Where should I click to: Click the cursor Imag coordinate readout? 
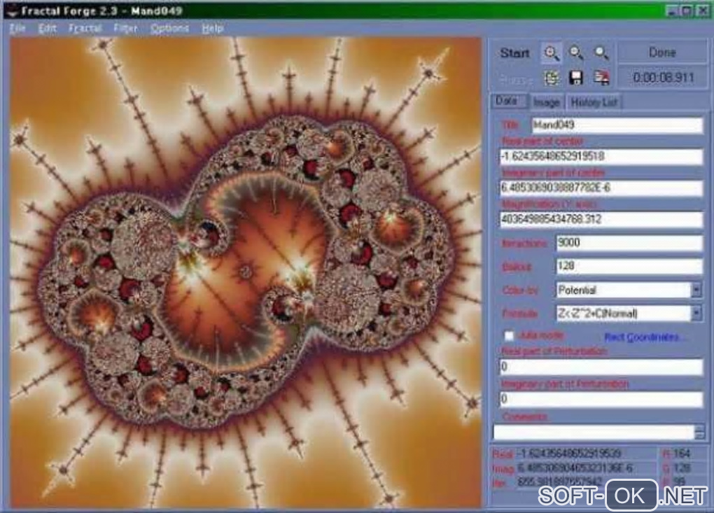575,468
